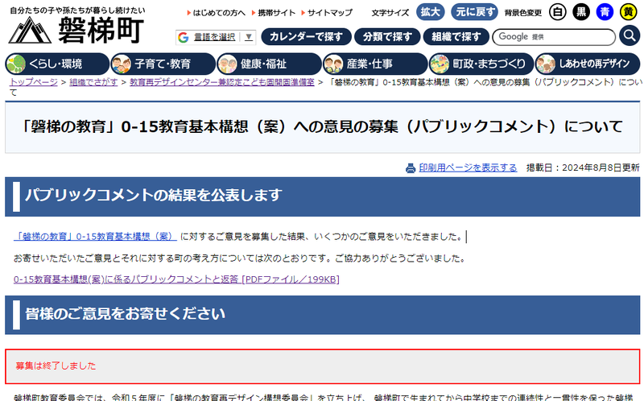
Task: Switch background color to yellow
Action: coord(627,12)
